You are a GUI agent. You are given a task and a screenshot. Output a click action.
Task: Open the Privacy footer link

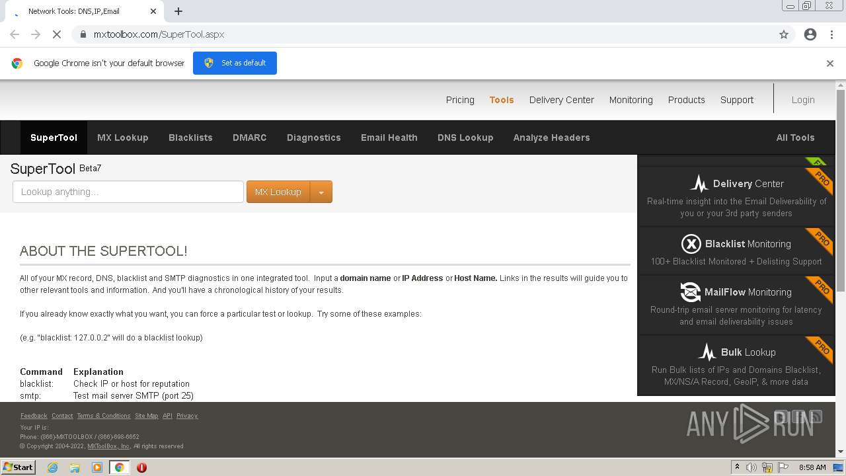click(x=187, y=416)
